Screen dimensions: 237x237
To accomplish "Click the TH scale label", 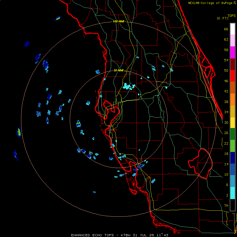I will 226,206.
